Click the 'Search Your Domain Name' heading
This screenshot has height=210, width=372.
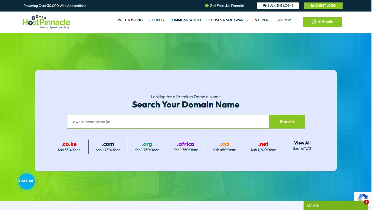click(x=186, y=105)
